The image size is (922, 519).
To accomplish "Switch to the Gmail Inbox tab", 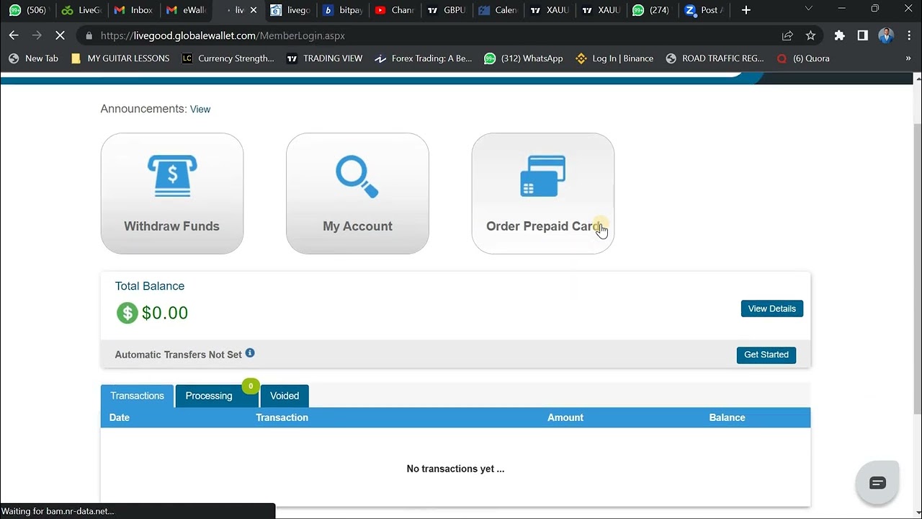I will pyautogui.click(x=133, y=10).
